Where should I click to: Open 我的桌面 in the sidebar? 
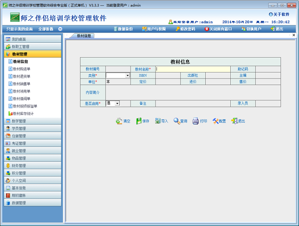(32, 39)
